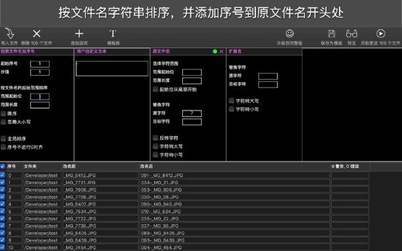Screen dimensions: 402x251
Task: Tick 字符转大写 in the 扩展名 panel
Action: click(232, 100)
